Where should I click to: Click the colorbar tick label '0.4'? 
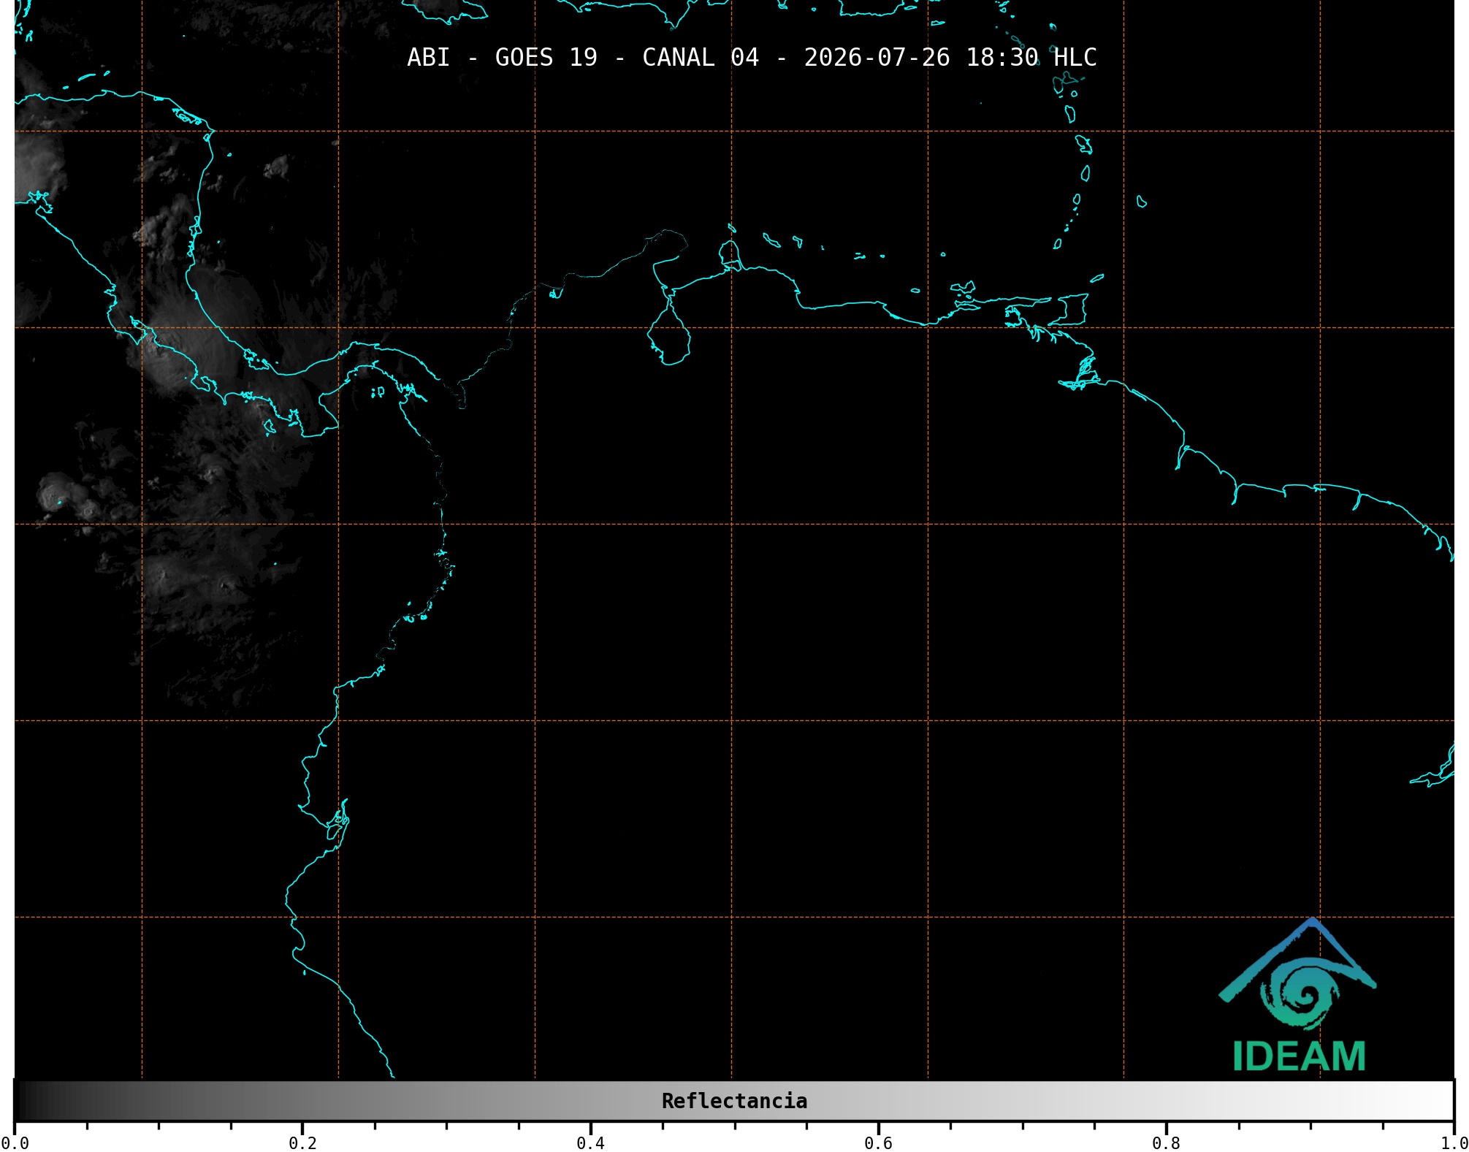pos(590,1143)
